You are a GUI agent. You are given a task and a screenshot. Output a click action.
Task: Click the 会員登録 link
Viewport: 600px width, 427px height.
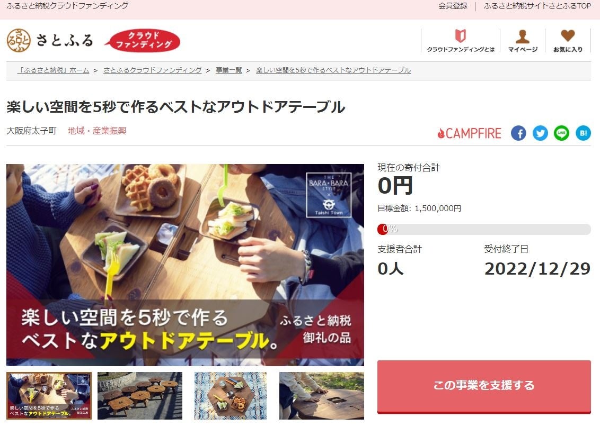coord(453,6)
